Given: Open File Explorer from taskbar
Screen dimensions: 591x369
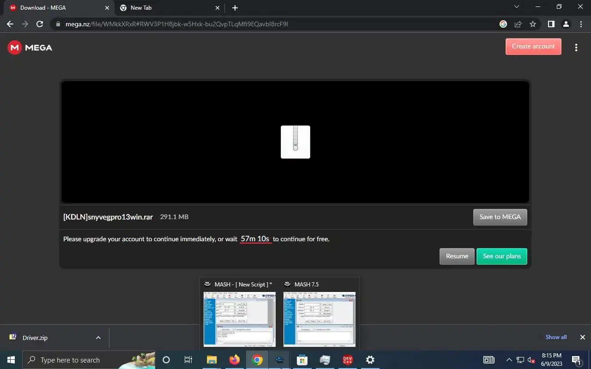Looking at the screenshot, I should click(x=211, y=360).
